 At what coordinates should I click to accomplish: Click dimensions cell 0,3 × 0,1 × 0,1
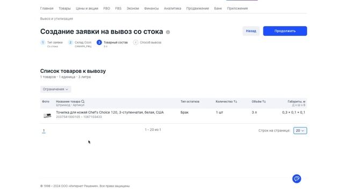[x=293, y=112]
